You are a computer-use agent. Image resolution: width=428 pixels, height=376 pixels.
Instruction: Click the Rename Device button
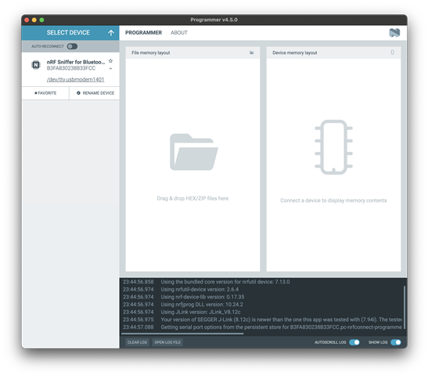pyautogui.click(x=95, y=93)
